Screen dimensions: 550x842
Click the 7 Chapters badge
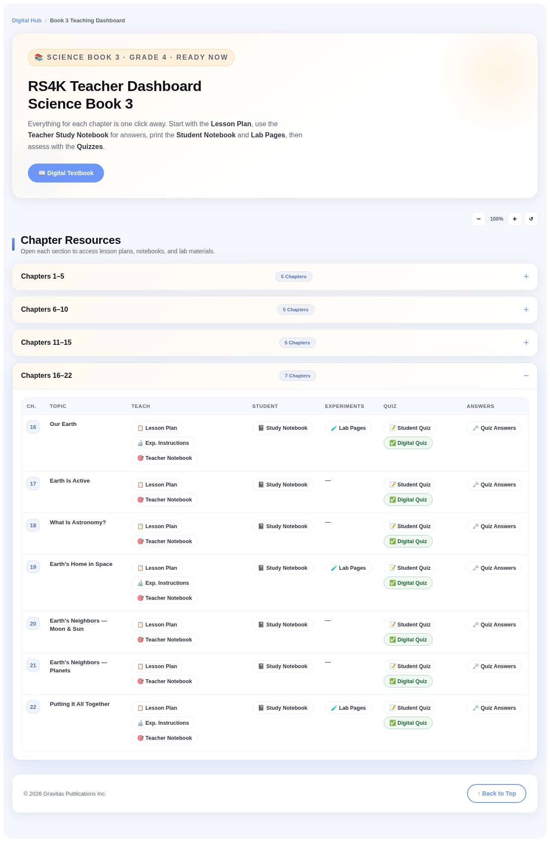[x=297, y=376]
